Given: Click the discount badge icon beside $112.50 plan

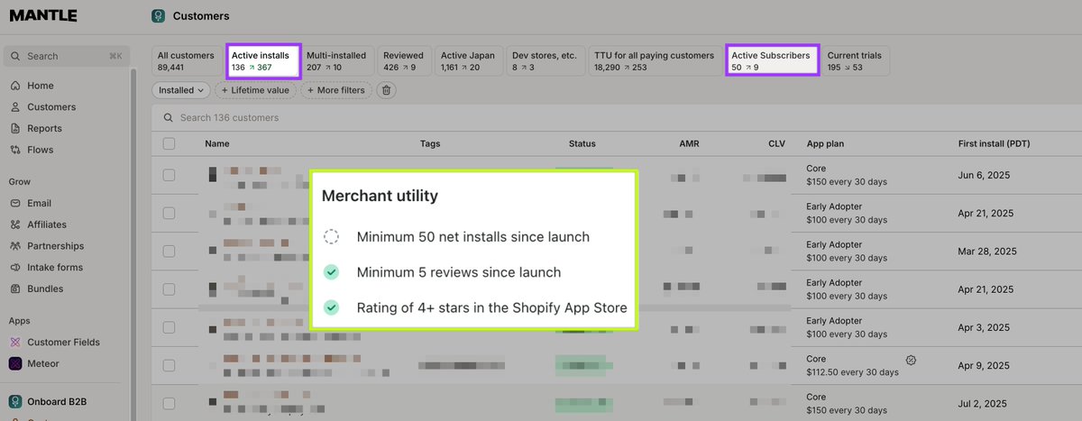Looking at the screenshot, I should tap(911, 360).
